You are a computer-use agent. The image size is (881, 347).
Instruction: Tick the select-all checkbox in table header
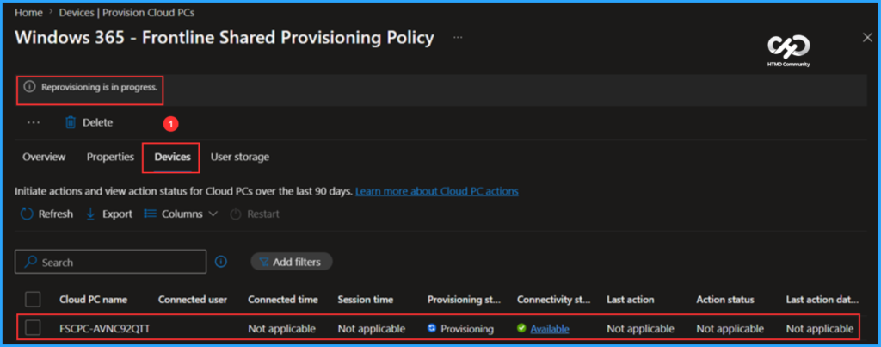pyautogui.click(x=34, y=300)
